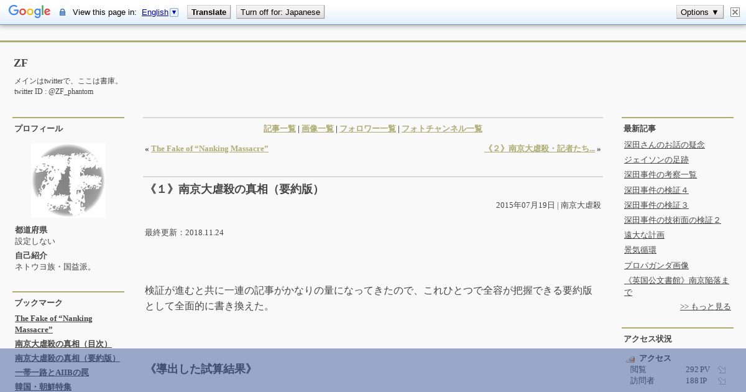
Task: Open recent article 深田事件の考察一覧
Action: [660, 175]
